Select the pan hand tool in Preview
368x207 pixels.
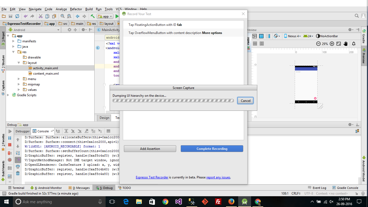coord(346,44)
